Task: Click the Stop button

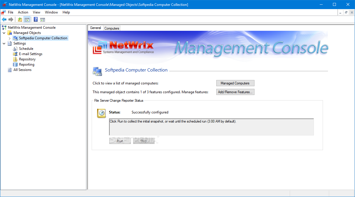Action: click(x=144, y=141)
